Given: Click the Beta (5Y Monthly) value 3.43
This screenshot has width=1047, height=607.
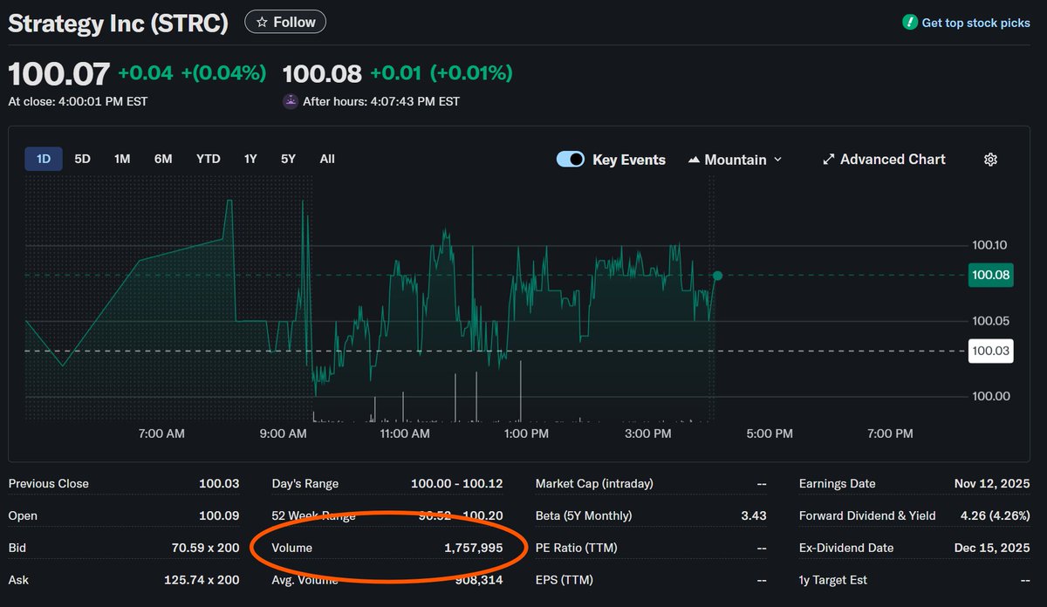Looking at the screenshot, I should pos(754,515).
